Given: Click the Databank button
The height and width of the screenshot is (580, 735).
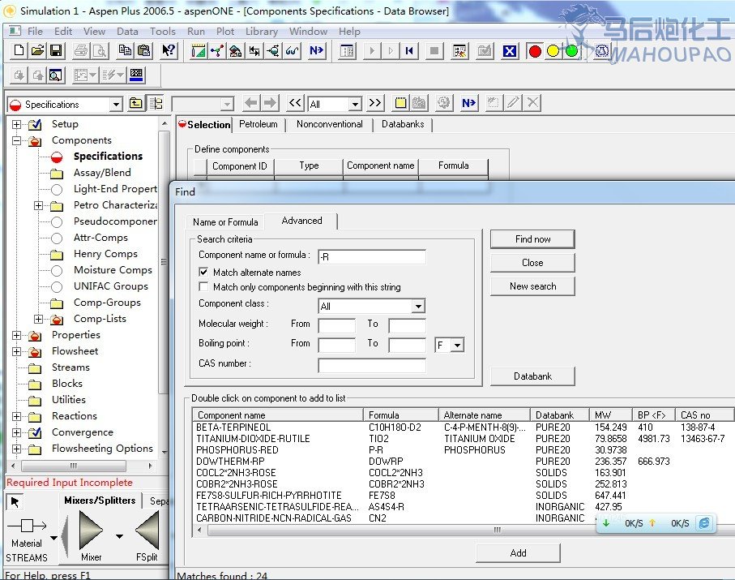Looking at the screenshot, I should tap(532, 376).
